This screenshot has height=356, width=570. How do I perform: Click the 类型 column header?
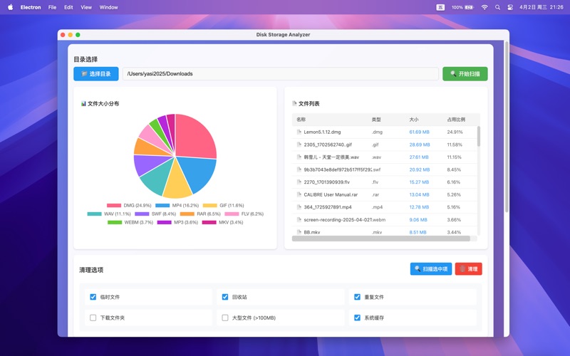(376, 120)
